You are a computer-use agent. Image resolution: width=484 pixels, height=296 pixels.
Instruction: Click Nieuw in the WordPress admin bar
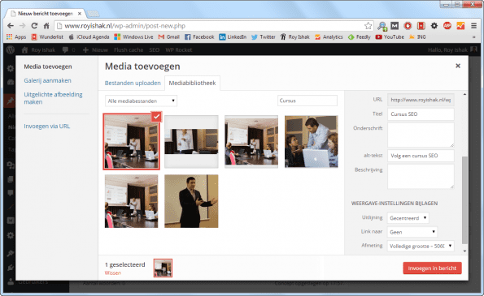(x=95, y=49)
